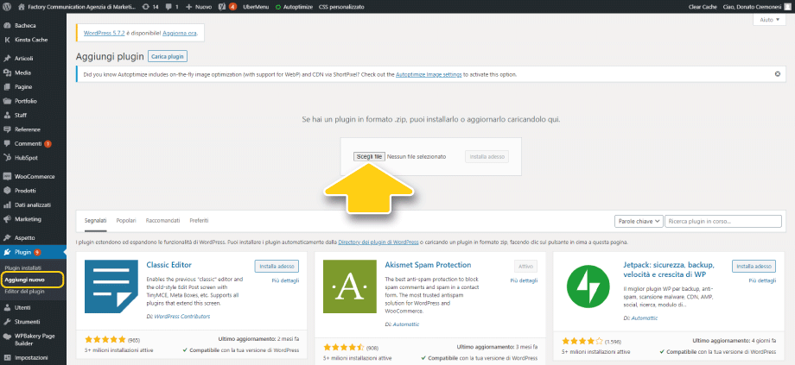The width and height of the screenshot is (795, 365).
Task: Dismiss the Autoptimize notice
Action: click(777, 74)
